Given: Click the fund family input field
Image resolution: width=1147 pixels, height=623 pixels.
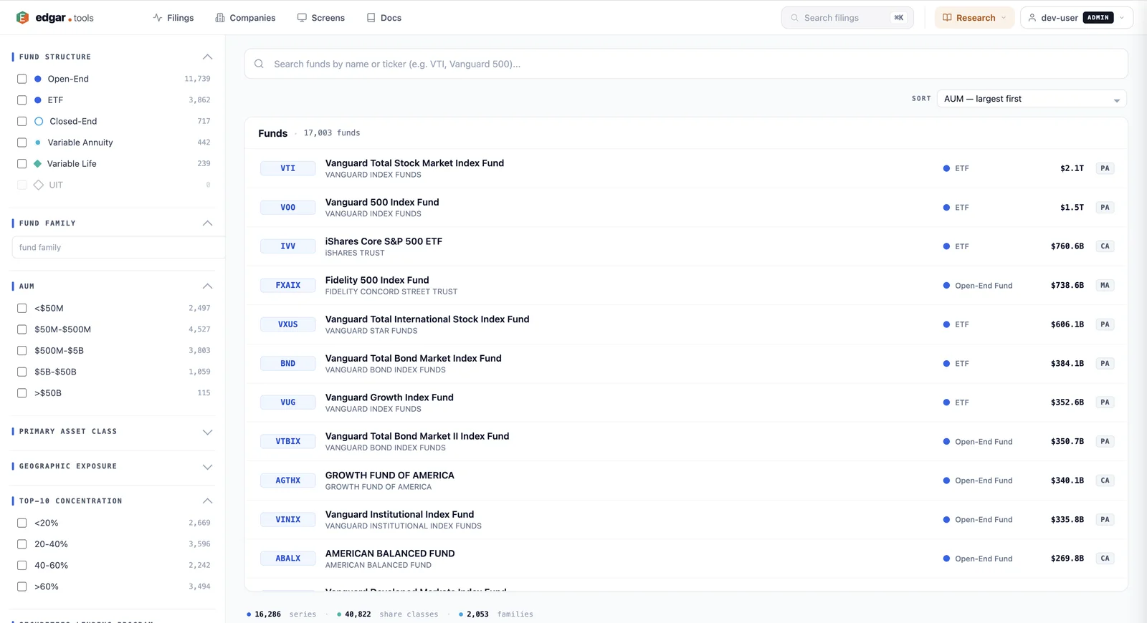Looking at the screenshot, I should [x=118, y=248].
